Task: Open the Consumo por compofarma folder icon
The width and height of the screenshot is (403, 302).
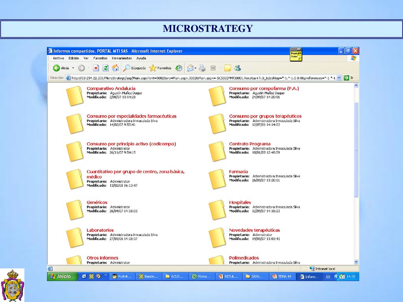Action: click(x=217, y=96)
